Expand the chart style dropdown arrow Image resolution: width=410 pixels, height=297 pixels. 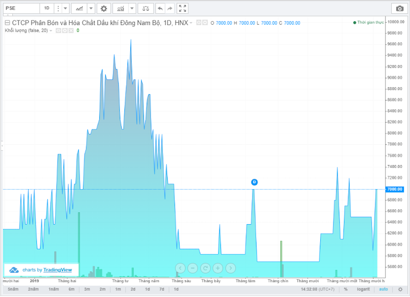click(91, 8)
